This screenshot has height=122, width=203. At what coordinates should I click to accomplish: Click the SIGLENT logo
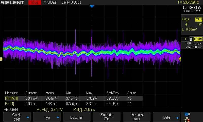(x=12, y=3)
